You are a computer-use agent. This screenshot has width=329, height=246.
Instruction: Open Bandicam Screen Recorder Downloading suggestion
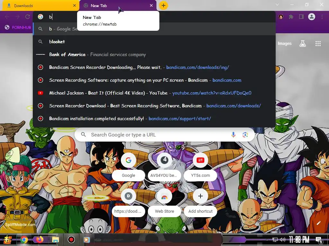[x=154, y=67]
